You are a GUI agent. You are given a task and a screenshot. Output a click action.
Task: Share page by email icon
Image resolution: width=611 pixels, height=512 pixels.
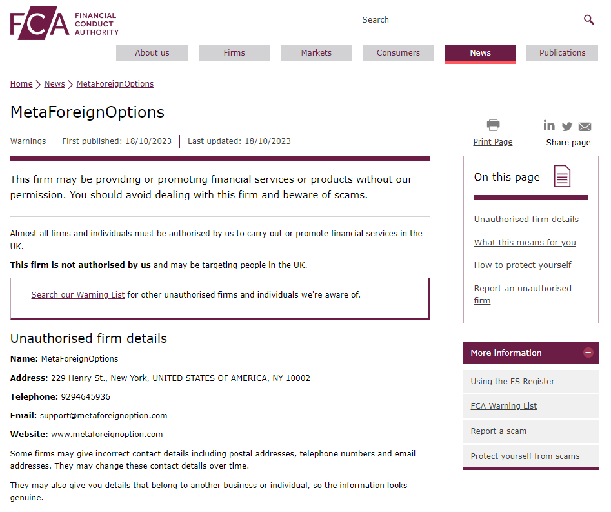pos(585,127)
